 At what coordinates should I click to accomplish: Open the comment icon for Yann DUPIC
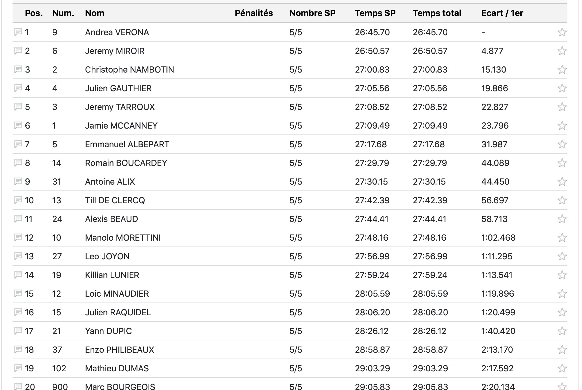[x=18, y=331]
